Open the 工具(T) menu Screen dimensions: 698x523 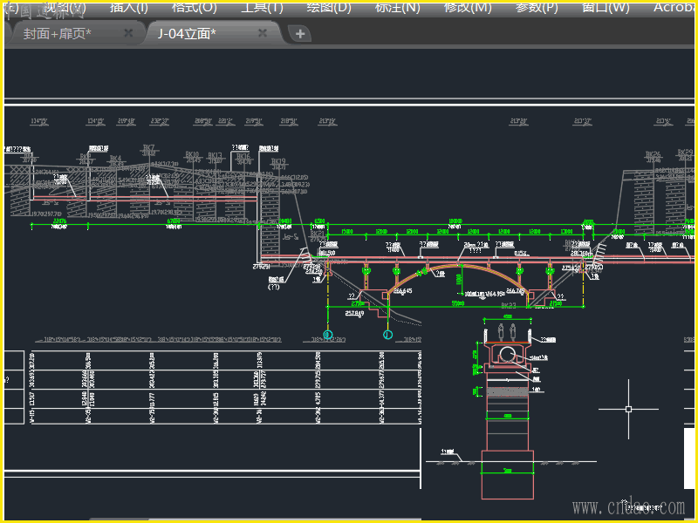262,7
